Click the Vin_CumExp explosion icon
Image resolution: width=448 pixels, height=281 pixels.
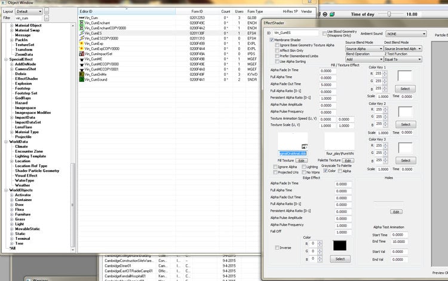pos(81,44)
